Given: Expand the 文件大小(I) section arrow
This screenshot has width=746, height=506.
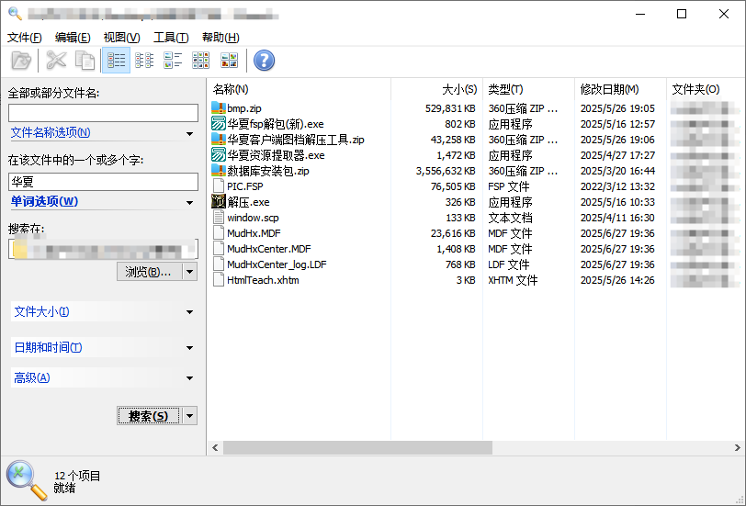Looking at the screenshot, I should pos(189,312).
